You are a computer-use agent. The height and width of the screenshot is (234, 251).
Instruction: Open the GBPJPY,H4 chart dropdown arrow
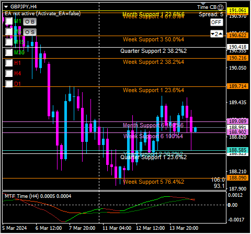point(6,7)
